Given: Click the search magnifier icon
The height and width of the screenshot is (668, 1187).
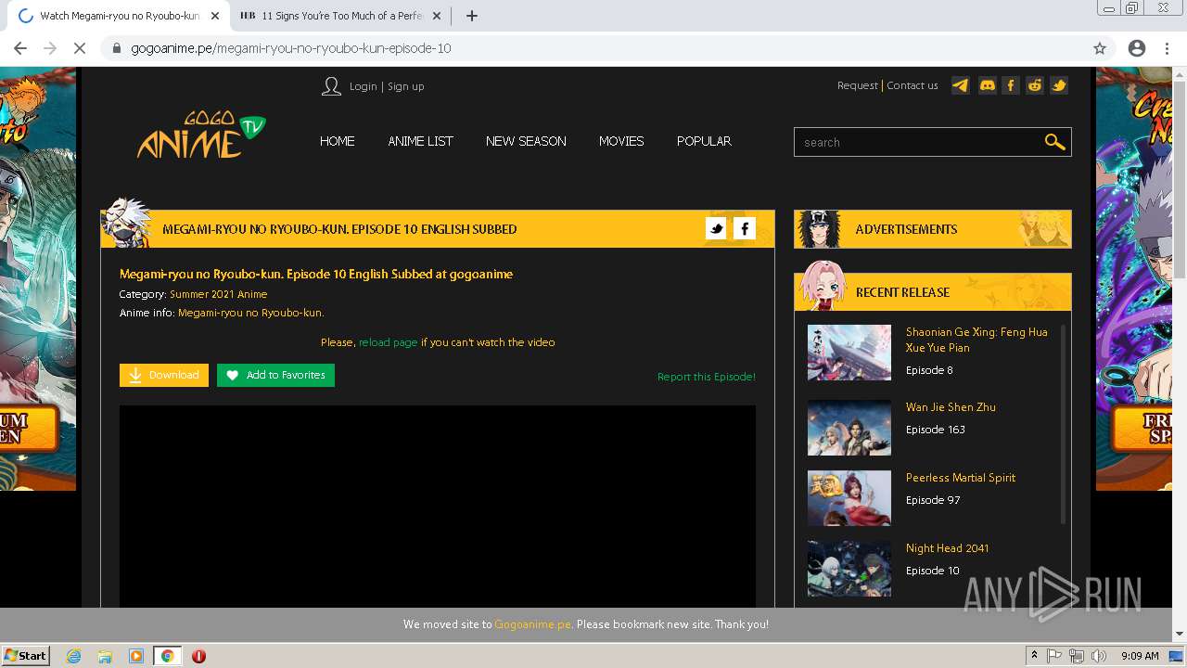Looking at the screenshot, I should pos(1054,142).
